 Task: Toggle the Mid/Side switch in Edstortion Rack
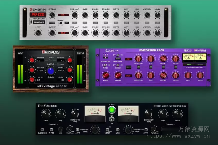point(118,65)
